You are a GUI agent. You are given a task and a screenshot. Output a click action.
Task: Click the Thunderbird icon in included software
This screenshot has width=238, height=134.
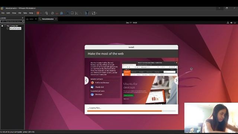[x=92, y=87]
